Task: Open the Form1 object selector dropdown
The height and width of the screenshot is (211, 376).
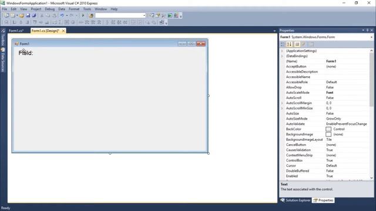Action: pos(371,37)
